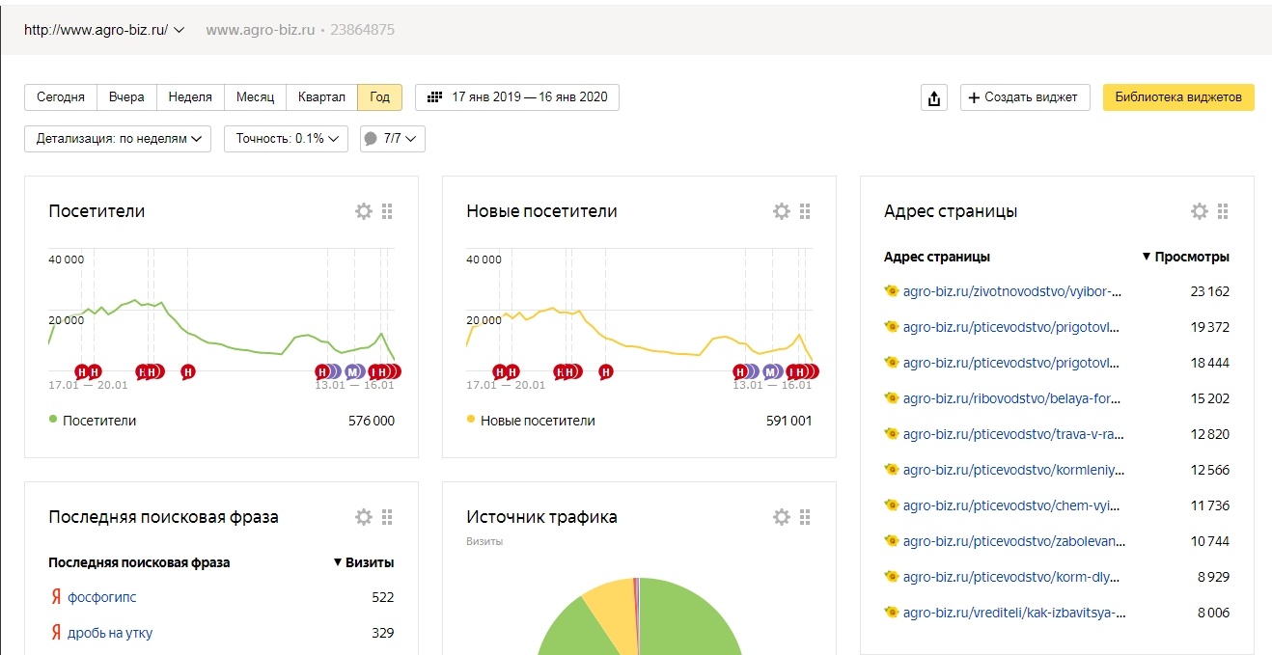Click the yellow line in Новые посетители chart
The height and width of the screenshot is (655, 1272).
coord(639,340)
